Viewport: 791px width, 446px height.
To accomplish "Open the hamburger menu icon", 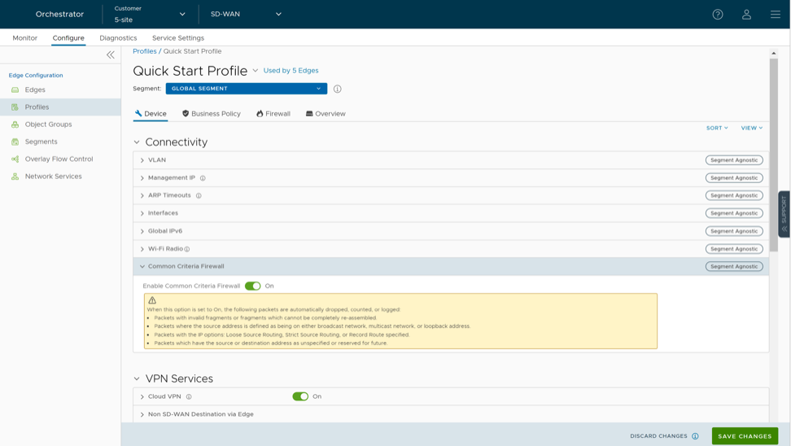I will pyautogui.click(x=775, y=14).
